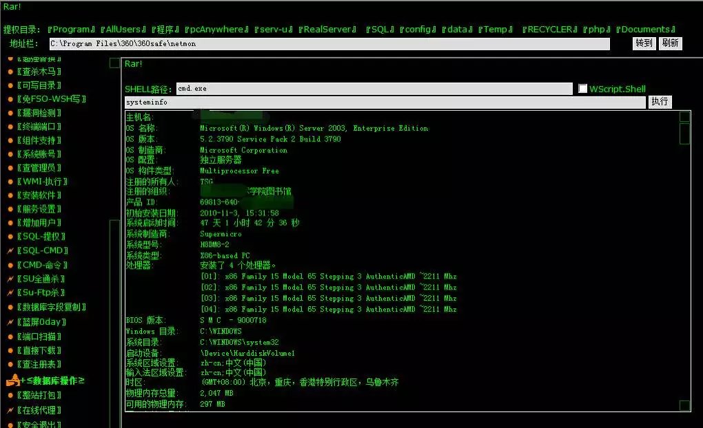
Task: Open the 免FSO-WSH写 sidebar link
Action: tap(52, 99)
